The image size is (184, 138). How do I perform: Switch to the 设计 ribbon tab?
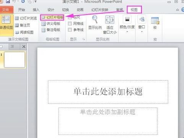51,10
